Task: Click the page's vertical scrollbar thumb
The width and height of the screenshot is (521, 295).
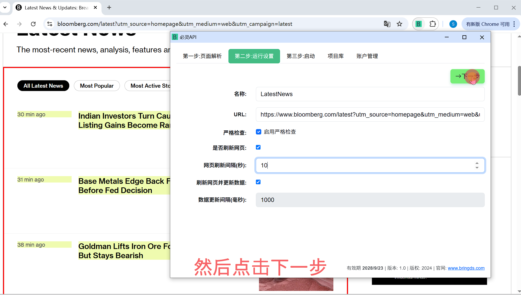Action: tap(519, 81)
